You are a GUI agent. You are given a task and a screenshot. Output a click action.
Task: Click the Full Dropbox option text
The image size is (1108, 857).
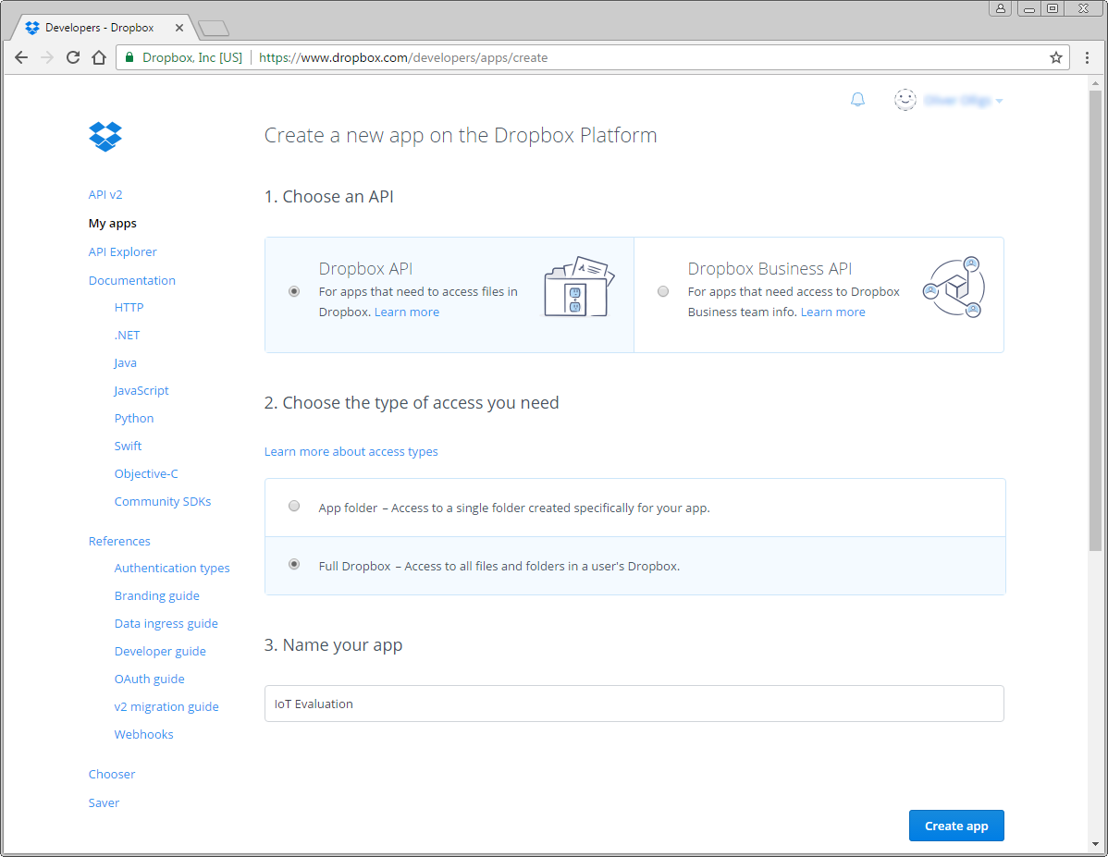(499, 566)
